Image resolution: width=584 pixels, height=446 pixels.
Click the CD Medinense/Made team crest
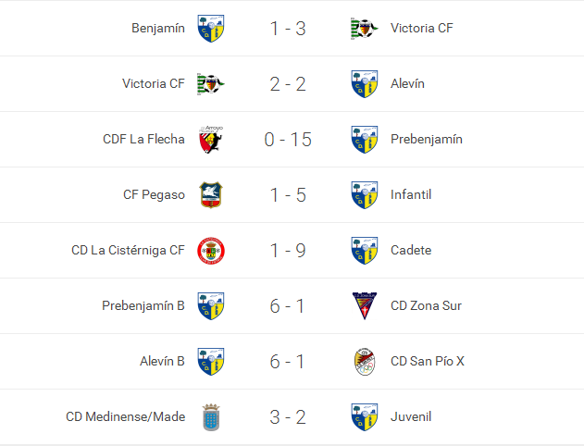coord(211,417)
